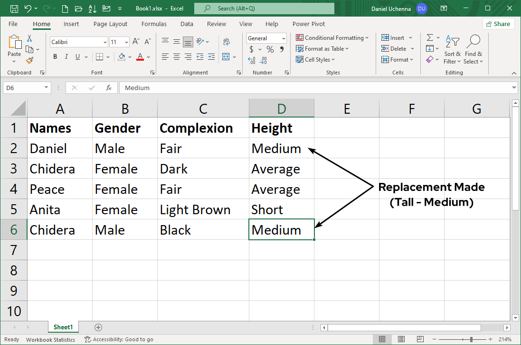This screenshot has width=521, height=345.
Task: Click the Share button
Action: click(499, 24)
